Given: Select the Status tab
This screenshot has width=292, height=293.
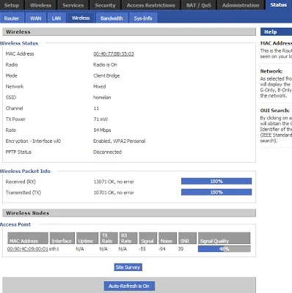Looking at the screenshot, I should 279,5.
